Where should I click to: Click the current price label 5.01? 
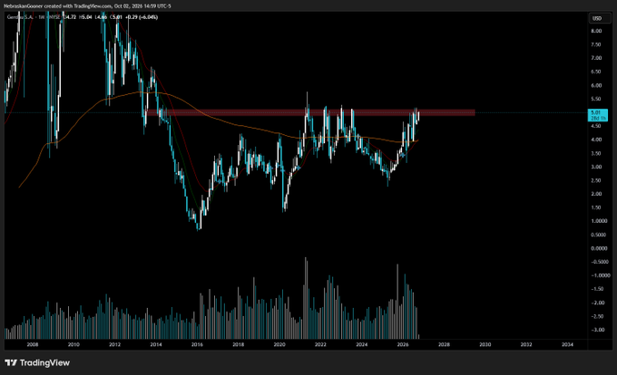(x=597, y=115)
